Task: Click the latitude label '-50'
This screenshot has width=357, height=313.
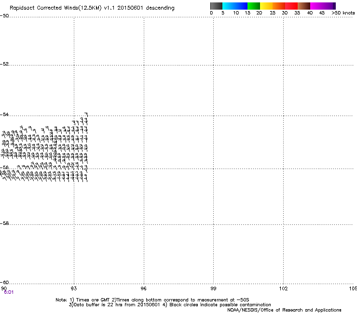Action: (x=4, y=16)
